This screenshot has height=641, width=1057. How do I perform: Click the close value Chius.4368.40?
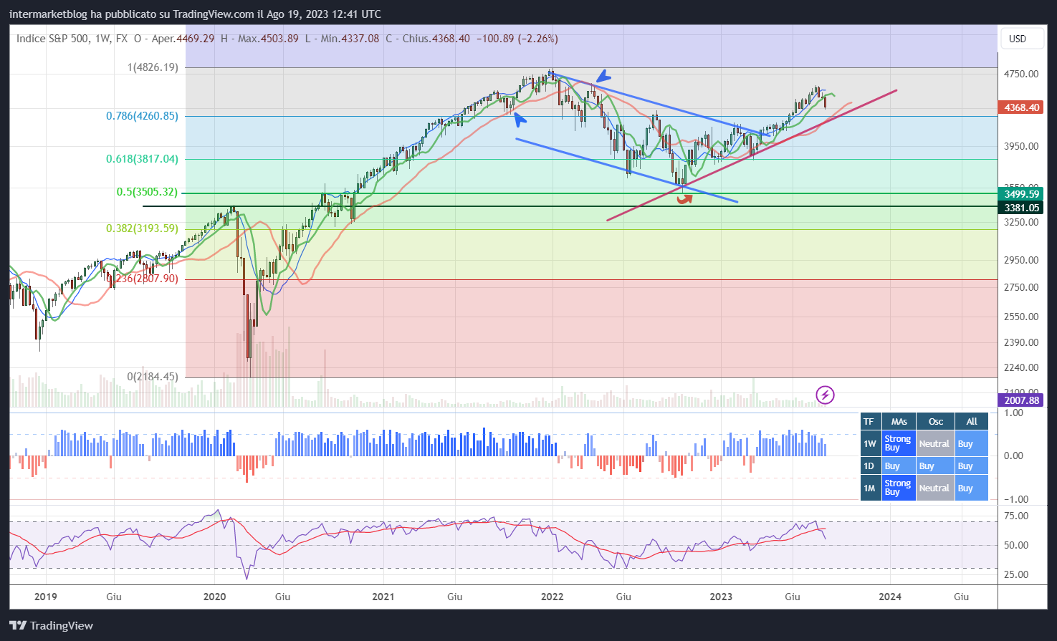coord(436,39)
